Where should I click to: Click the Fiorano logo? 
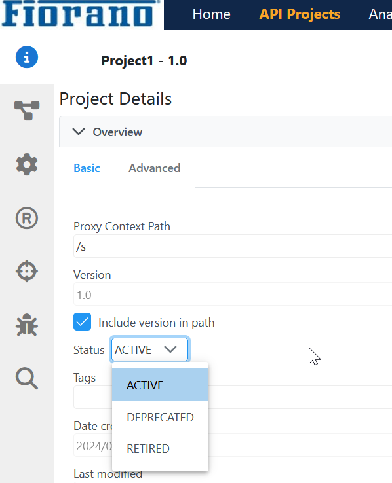point(78,14)
